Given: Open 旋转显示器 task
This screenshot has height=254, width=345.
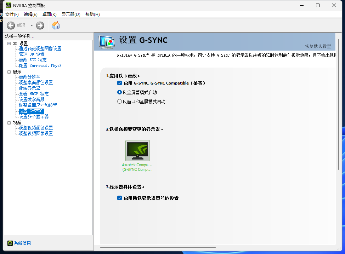Looking at the screenshot, I should tap(29, 88).
